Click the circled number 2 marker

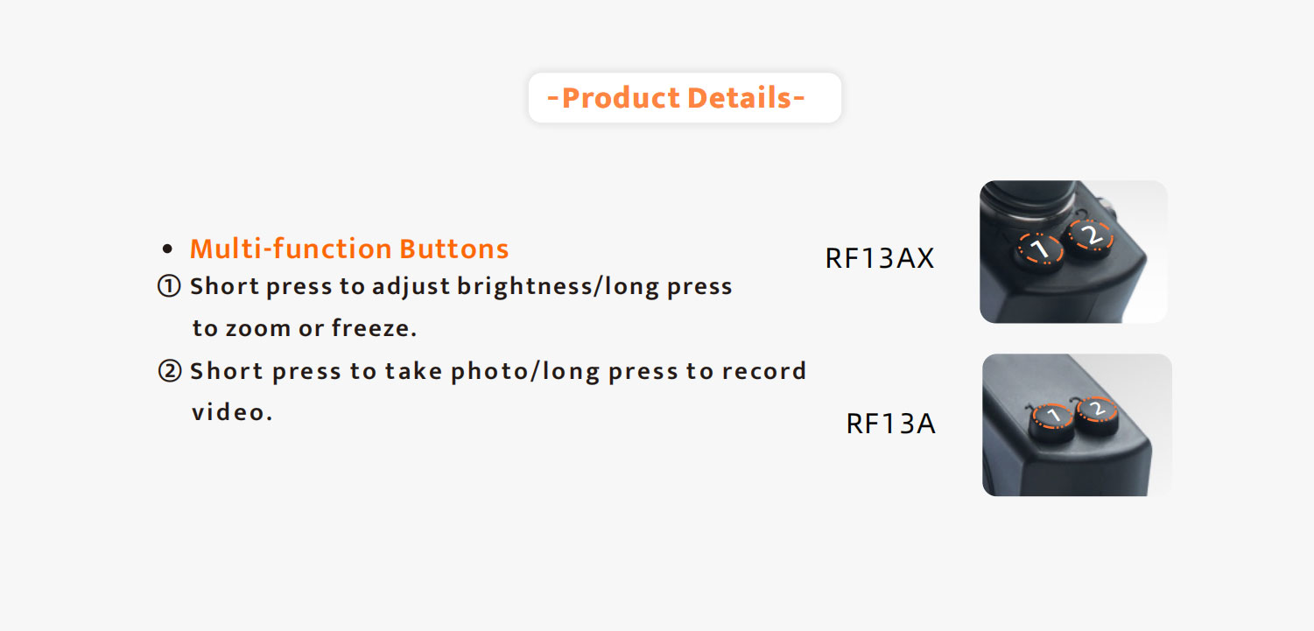169,372
